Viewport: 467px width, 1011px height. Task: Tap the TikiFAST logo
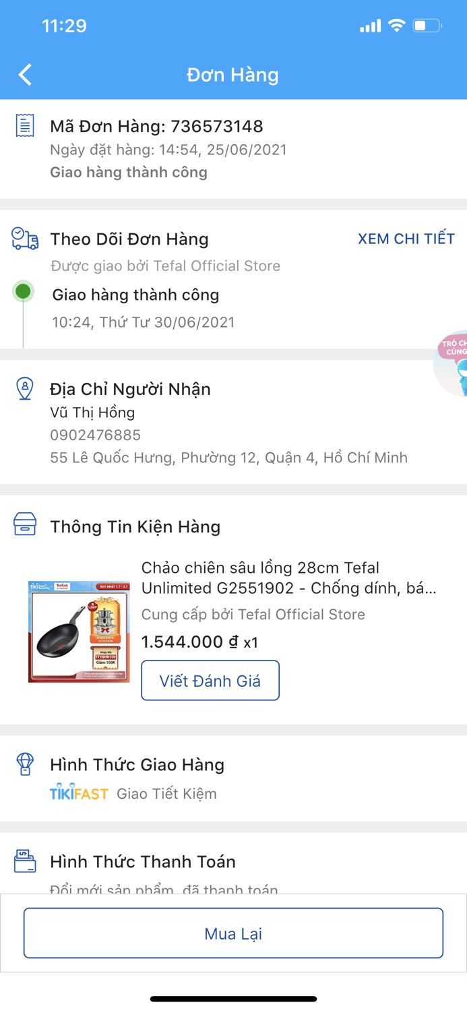pos(79,793)
